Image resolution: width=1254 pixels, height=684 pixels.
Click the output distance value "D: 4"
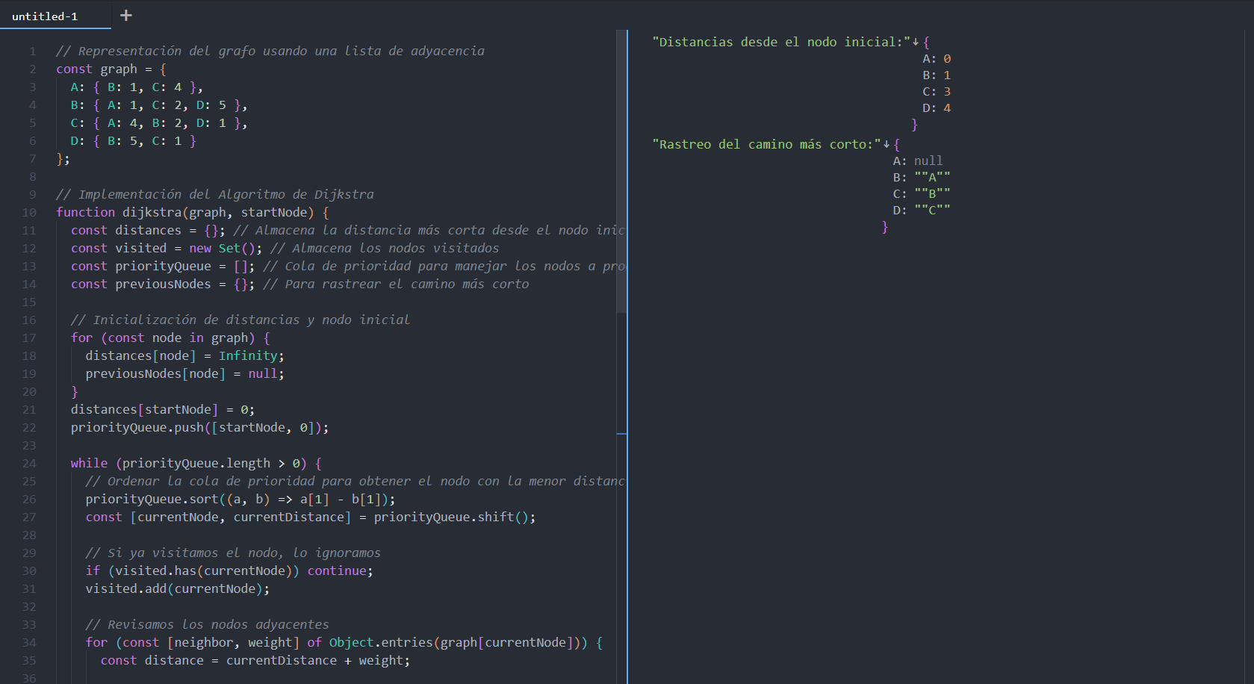937,108
